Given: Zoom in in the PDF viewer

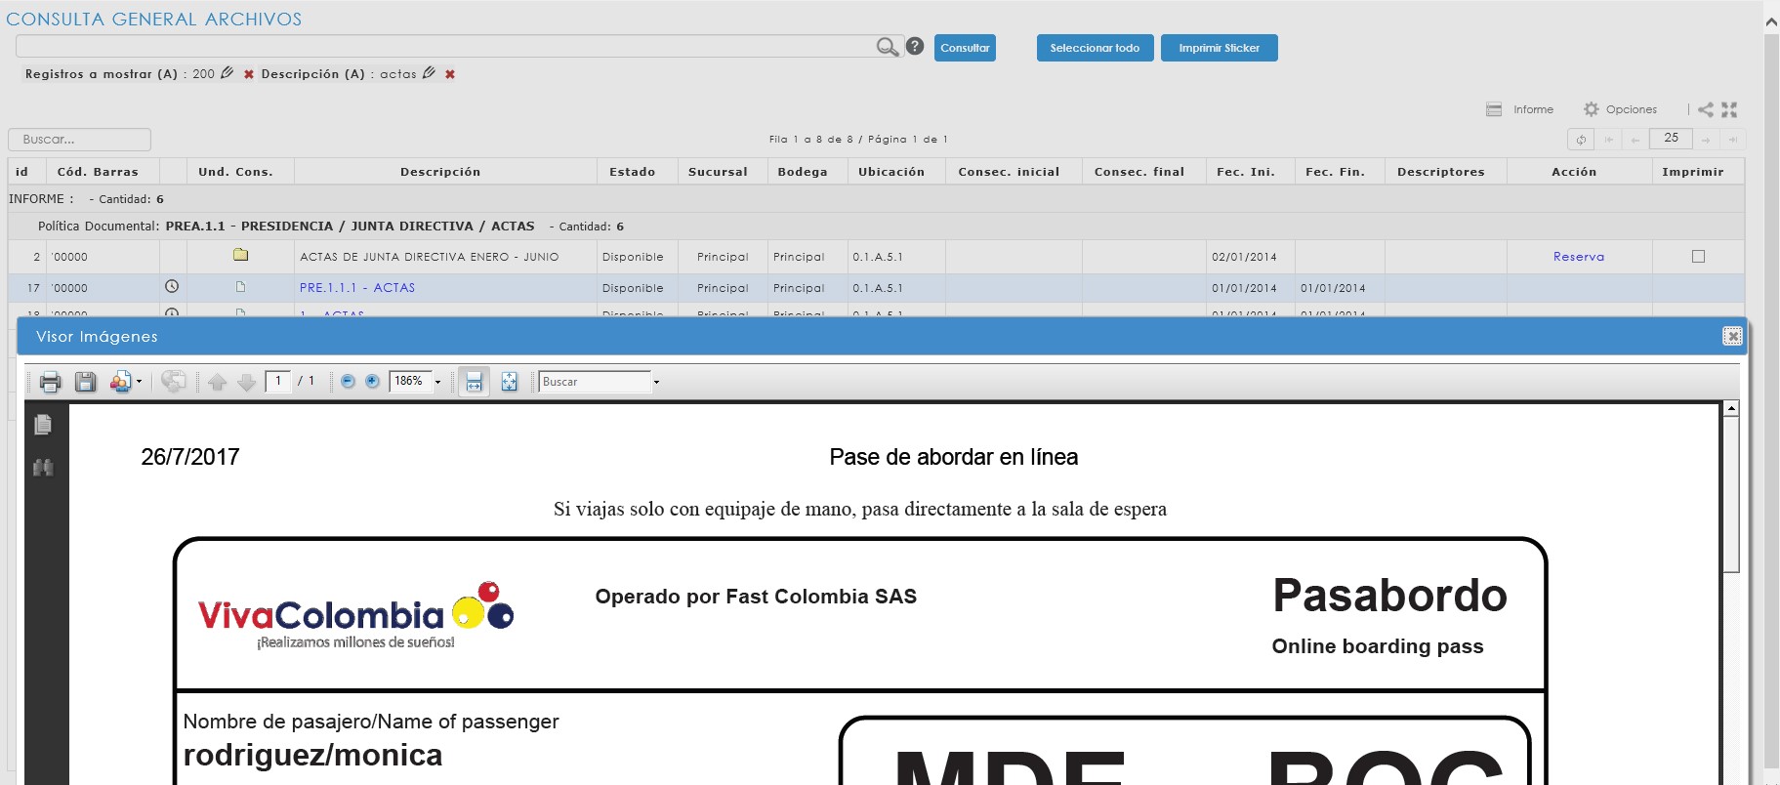Looking at the screenshot, I should [372, 382].
